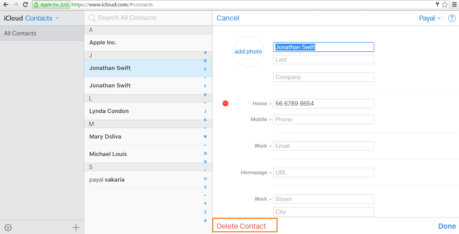Remove the Home phone with red minus icon
This screenshot has width=459, height=234.
tap(225, 104)
